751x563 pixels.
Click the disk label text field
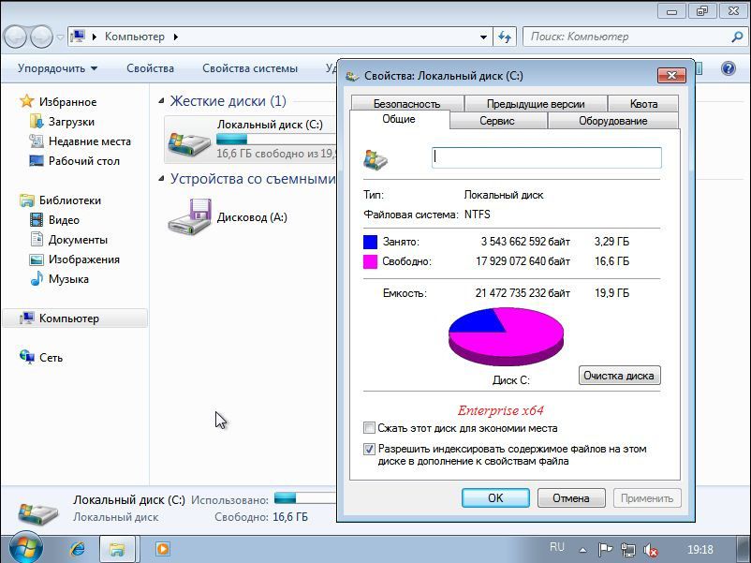click(546, 158)
